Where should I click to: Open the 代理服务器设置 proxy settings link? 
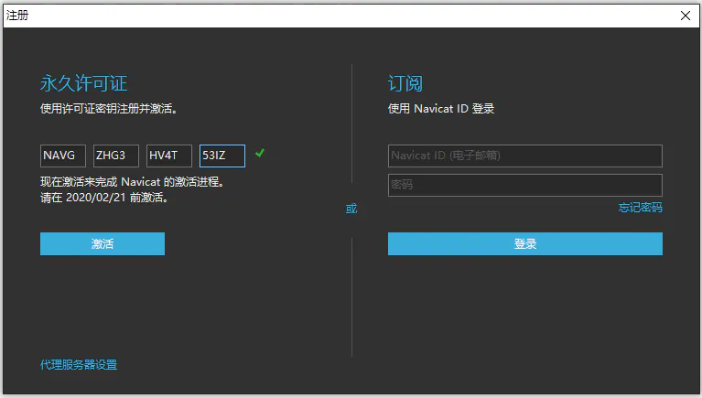(79, 364)
